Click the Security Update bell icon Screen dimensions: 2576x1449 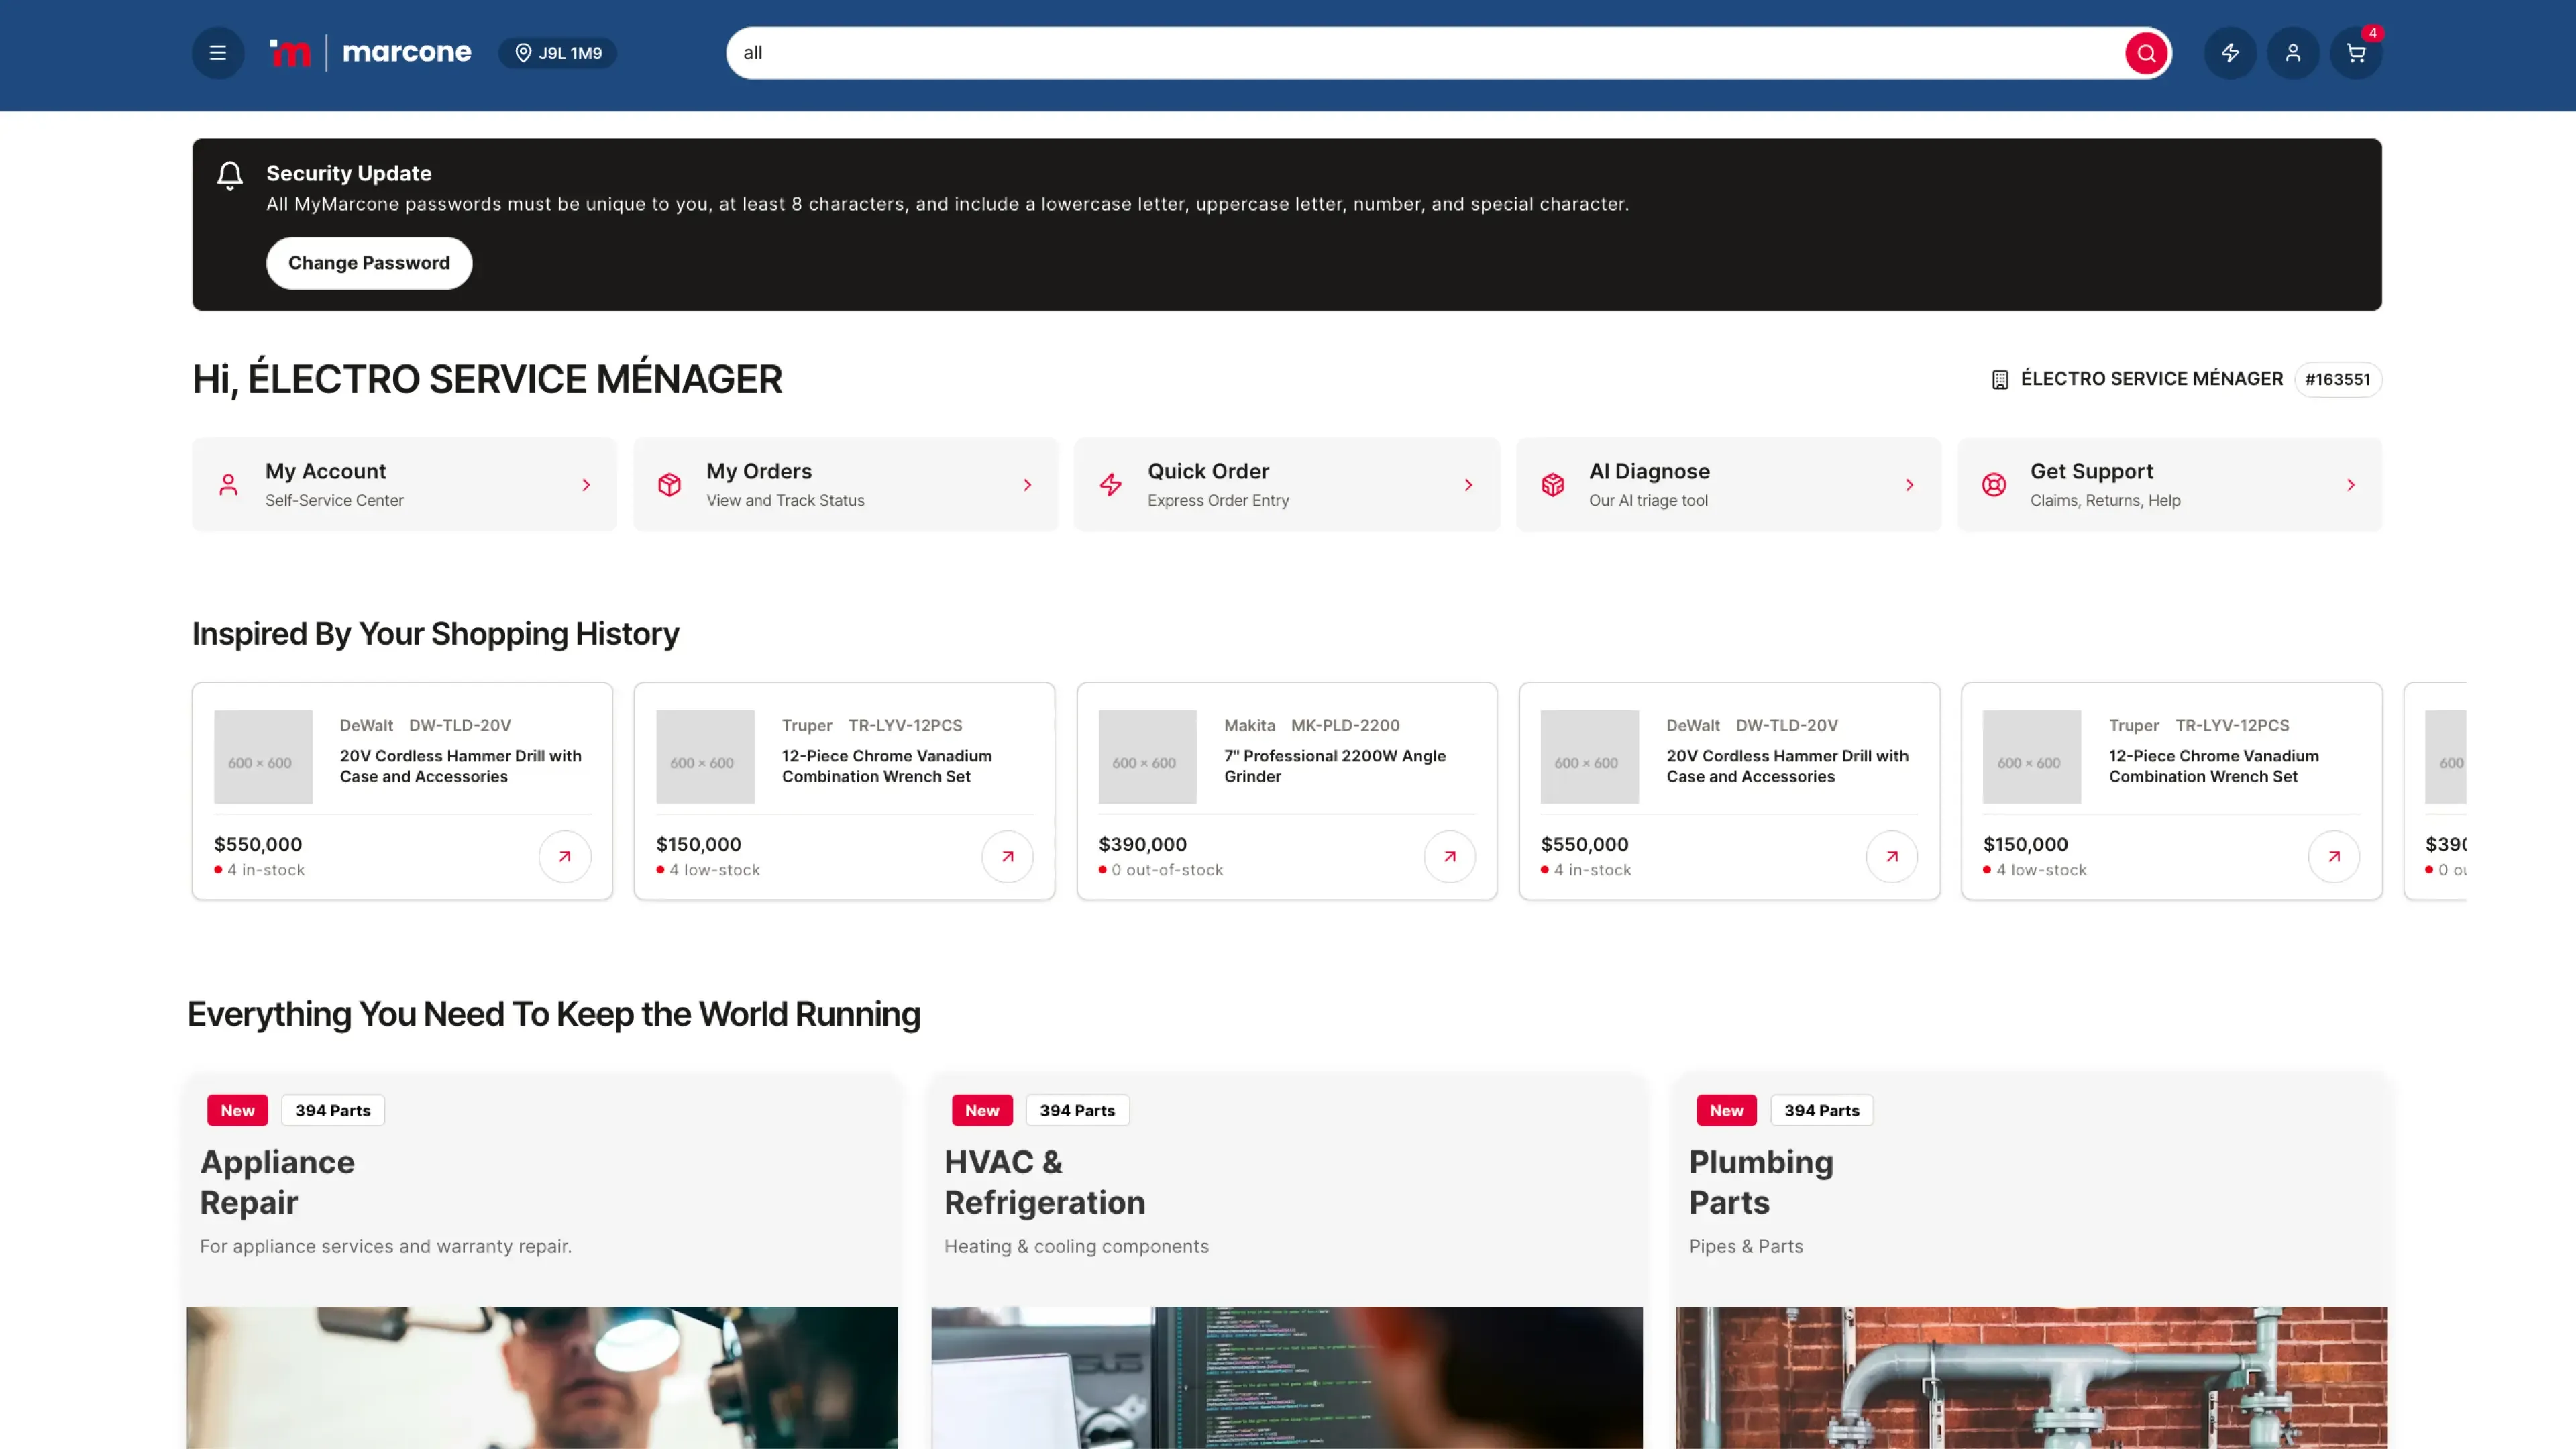230,176
